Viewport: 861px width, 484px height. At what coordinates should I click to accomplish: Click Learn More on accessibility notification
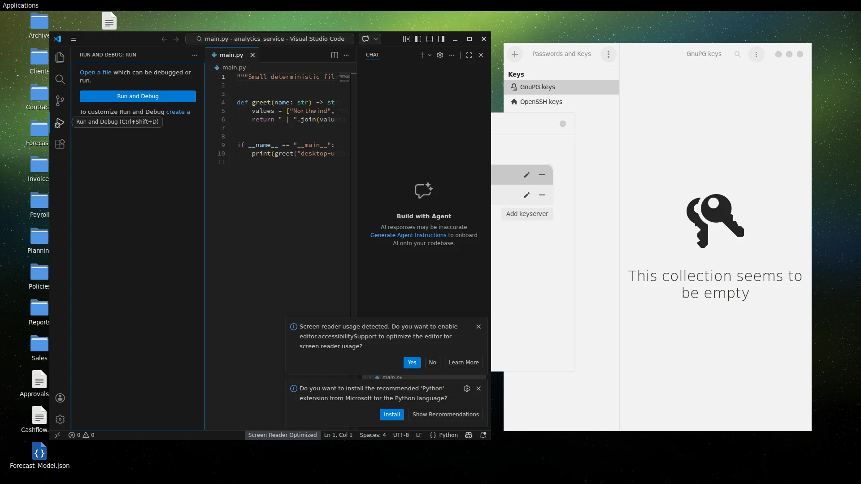pyautogui.click(x=464, y=363)
